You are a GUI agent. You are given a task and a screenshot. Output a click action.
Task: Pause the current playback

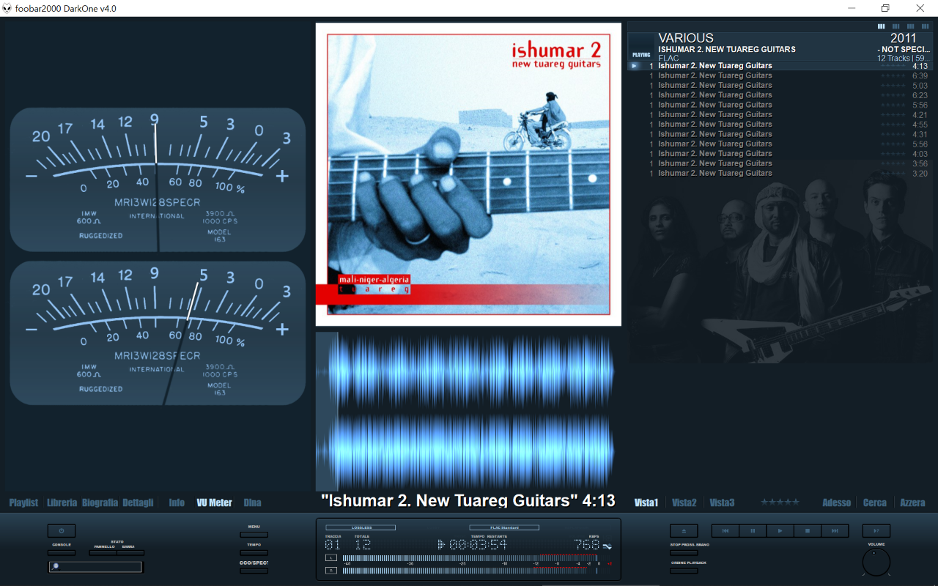pos(753,531)
